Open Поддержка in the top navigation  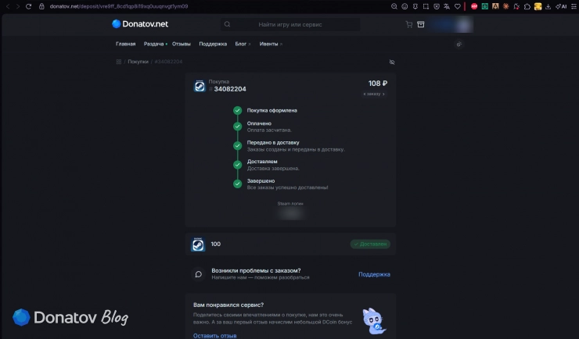[213, 44]
